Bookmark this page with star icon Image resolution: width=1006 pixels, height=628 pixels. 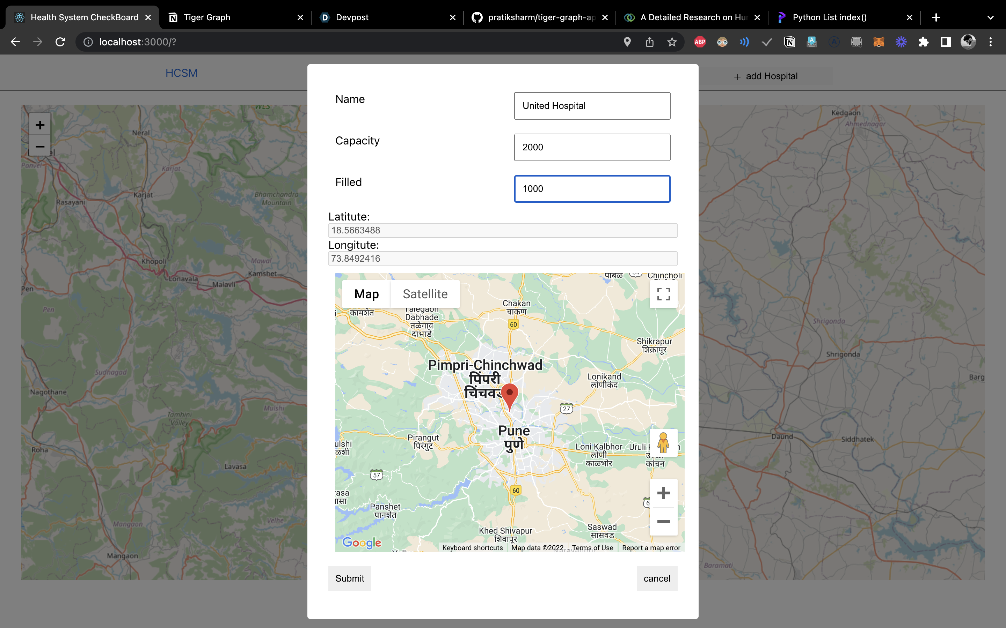pos(672,42)
